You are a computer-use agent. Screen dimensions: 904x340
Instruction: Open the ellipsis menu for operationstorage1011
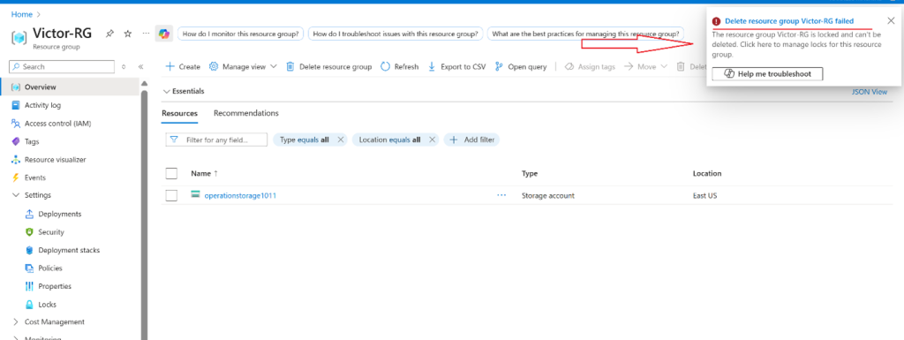(501, 195)
